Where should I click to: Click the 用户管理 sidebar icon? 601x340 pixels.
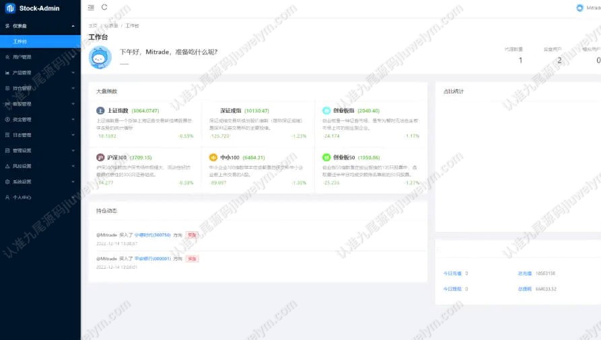click(x=7, y=57)
